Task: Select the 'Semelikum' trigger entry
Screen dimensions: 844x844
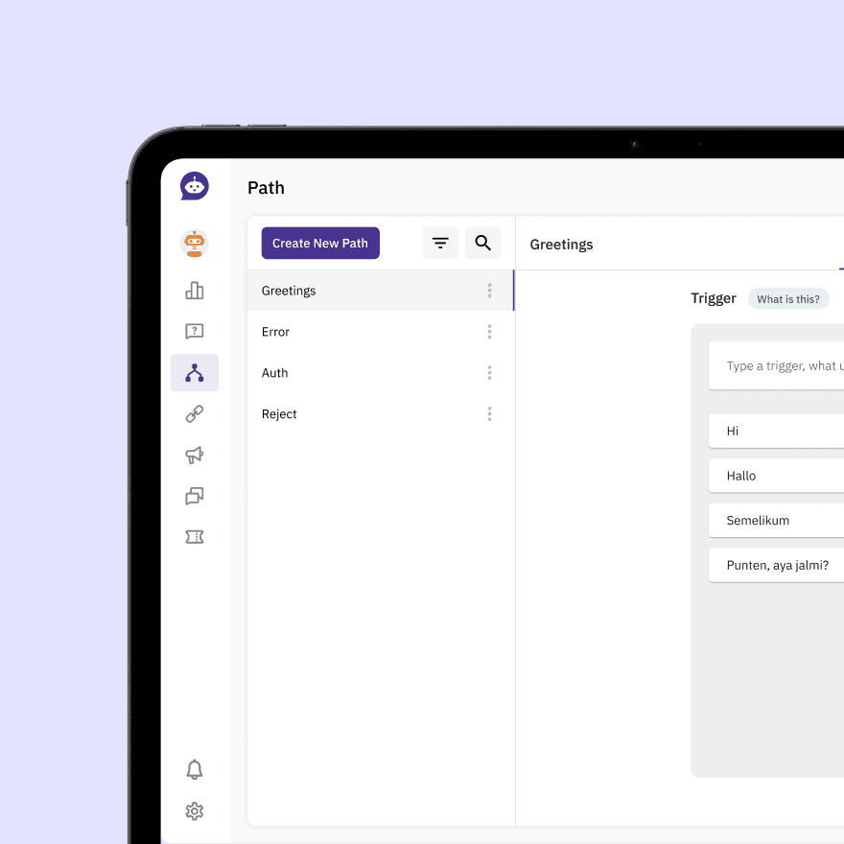Action: (x=776, y=520)
